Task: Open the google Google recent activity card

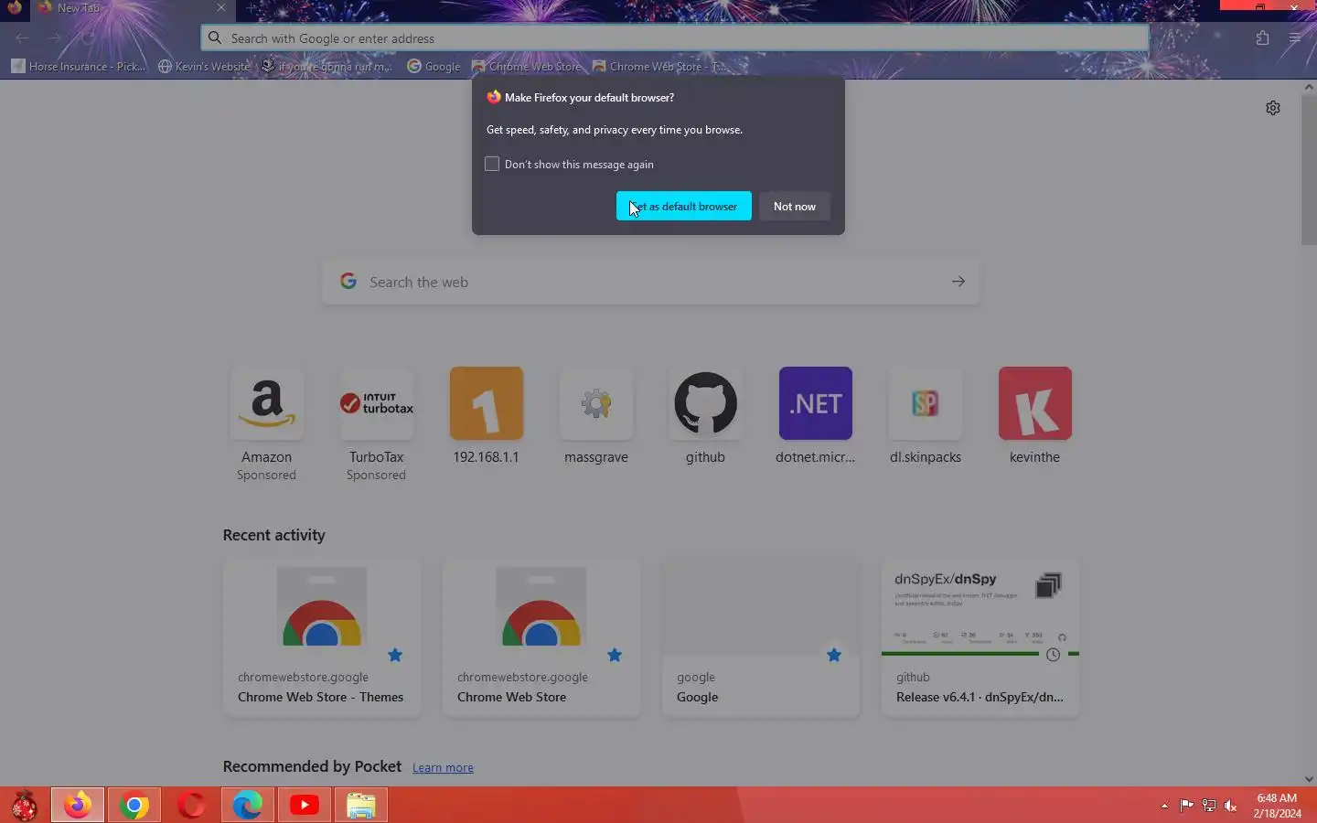Action: [x=761, y=637]
